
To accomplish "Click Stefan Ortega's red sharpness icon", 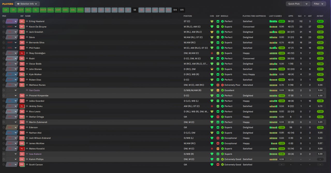I will pyautogui.click(x=218, y=117).
